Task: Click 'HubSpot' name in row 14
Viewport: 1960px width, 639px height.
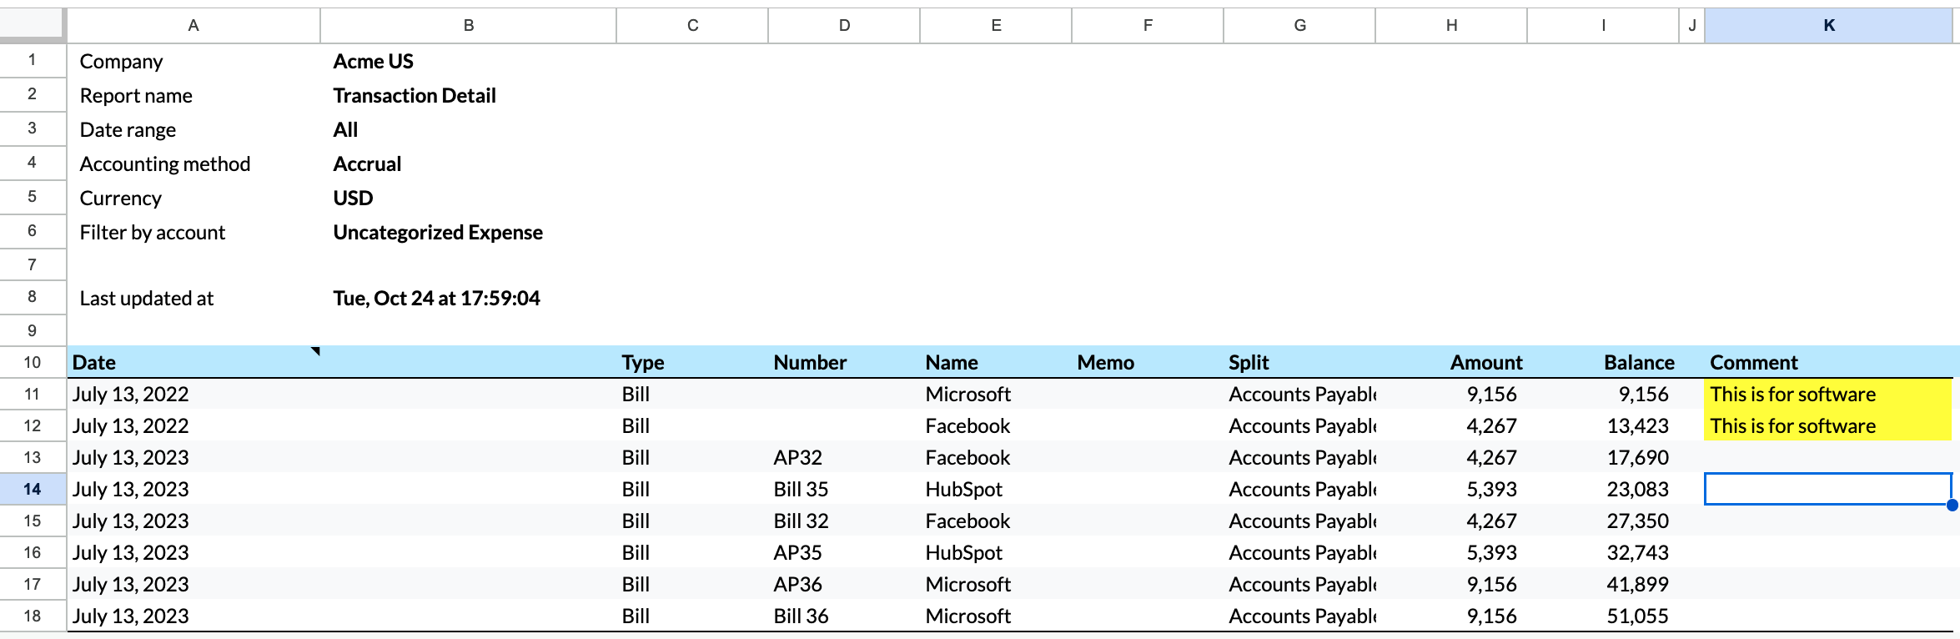Action: click(996, 489)
